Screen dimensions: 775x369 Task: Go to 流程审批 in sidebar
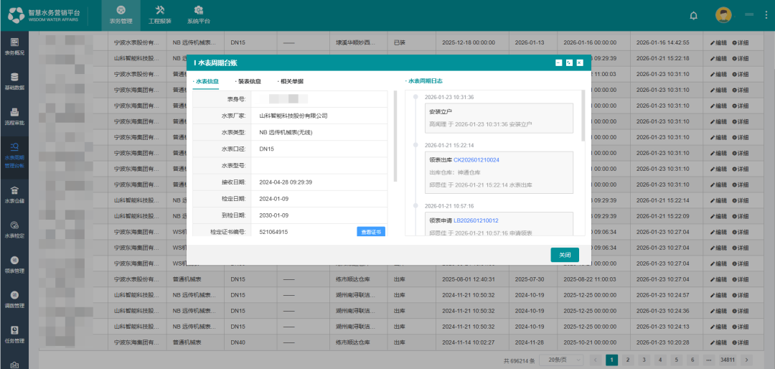(x=14, y=116)
